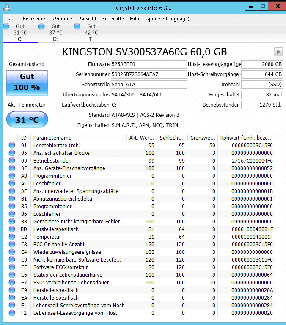
Task: Click status orb of unerwarteter Spannungsabfälle row
Action: point(12,191)
